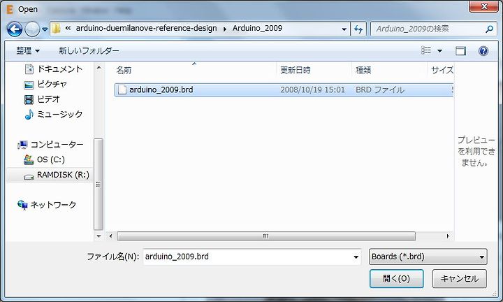Sort by 更新日時 column header

point(296,70)
